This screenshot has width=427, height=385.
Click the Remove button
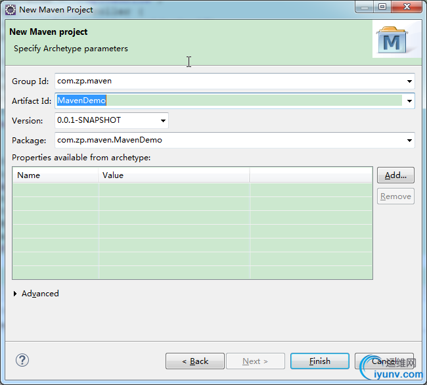(395, 196)
